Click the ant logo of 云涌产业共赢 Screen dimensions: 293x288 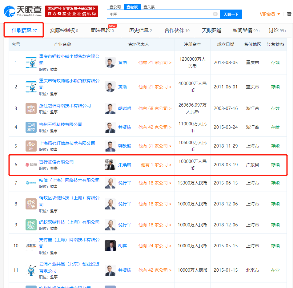[31, 270]
